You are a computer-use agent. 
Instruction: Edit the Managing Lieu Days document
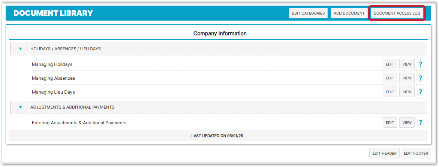pyautogui.click(x=390, y=92)
